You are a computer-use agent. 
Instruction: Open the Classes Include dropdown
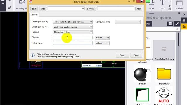click(102, 38)
